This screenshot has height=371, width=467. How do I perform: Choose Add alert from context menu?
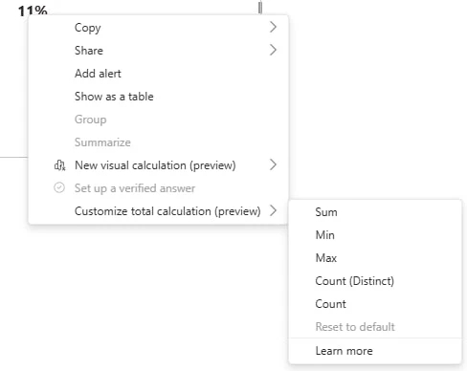pyautogui.click(x=158, y=74)
